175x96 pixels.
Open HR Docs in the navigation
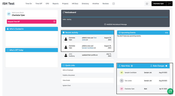click(75, 4)
